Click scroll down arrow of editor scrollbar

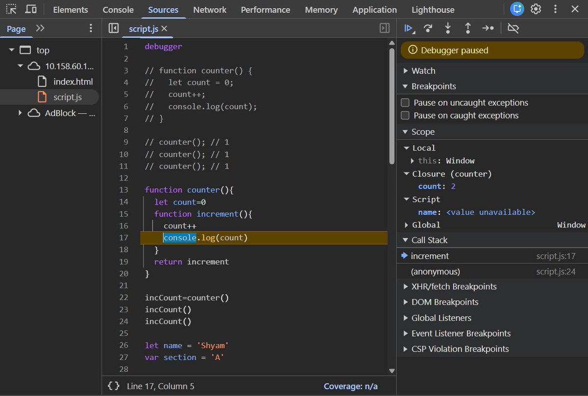[392, 371]
